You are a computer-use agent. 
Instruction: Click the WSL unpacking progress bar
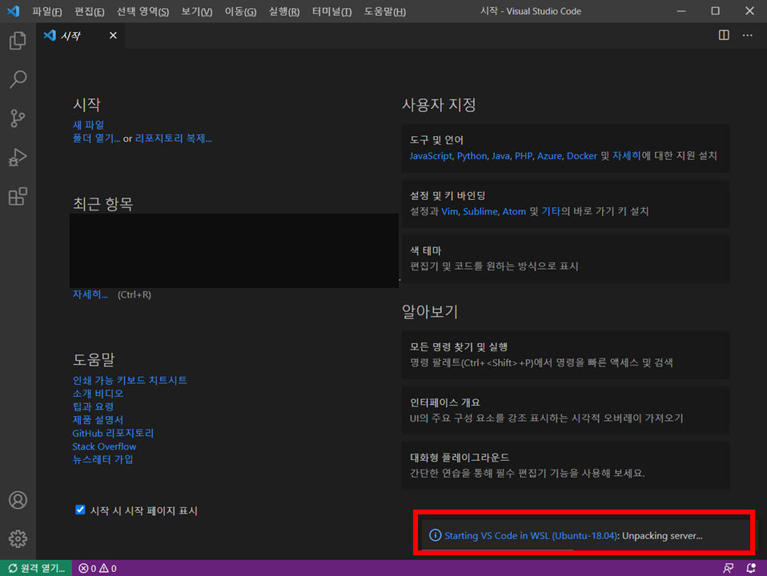[497, 550]
